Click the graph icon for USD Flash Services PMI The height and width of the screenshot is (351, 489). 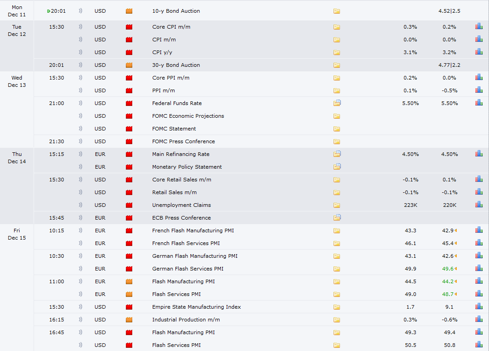pos(479,345)
